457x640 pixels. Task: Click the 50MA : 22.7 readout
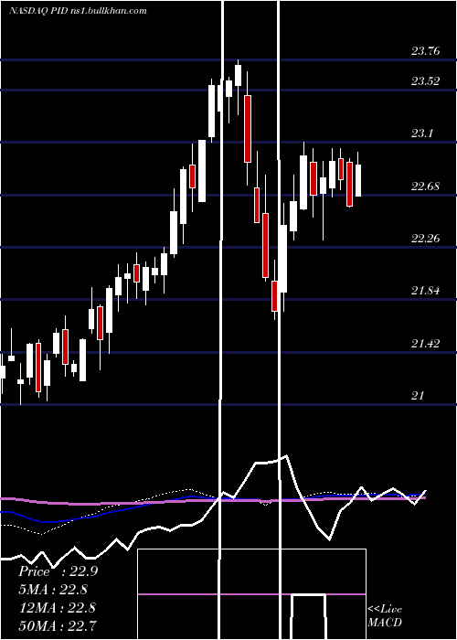click(57, 625)
